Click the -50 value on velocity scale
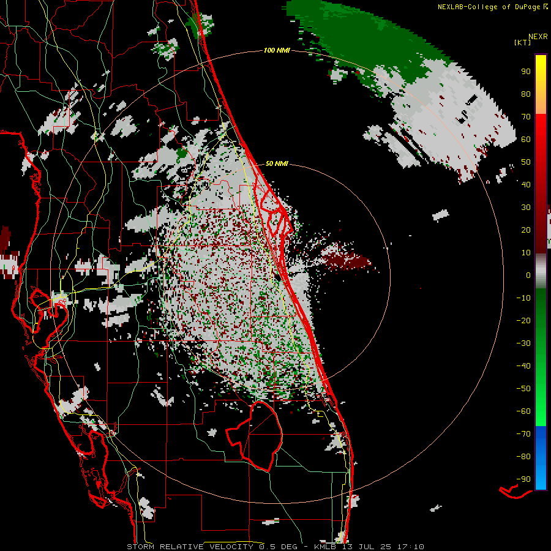The height and width of the screenshot is (551, 551). pos(523,388)
